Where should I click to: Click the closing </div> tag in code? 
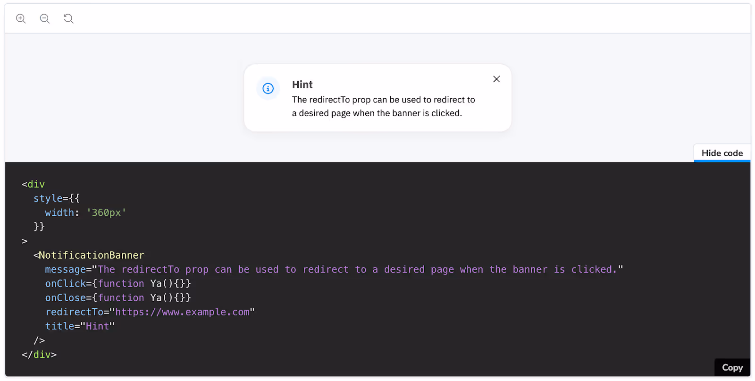point(39,354)
